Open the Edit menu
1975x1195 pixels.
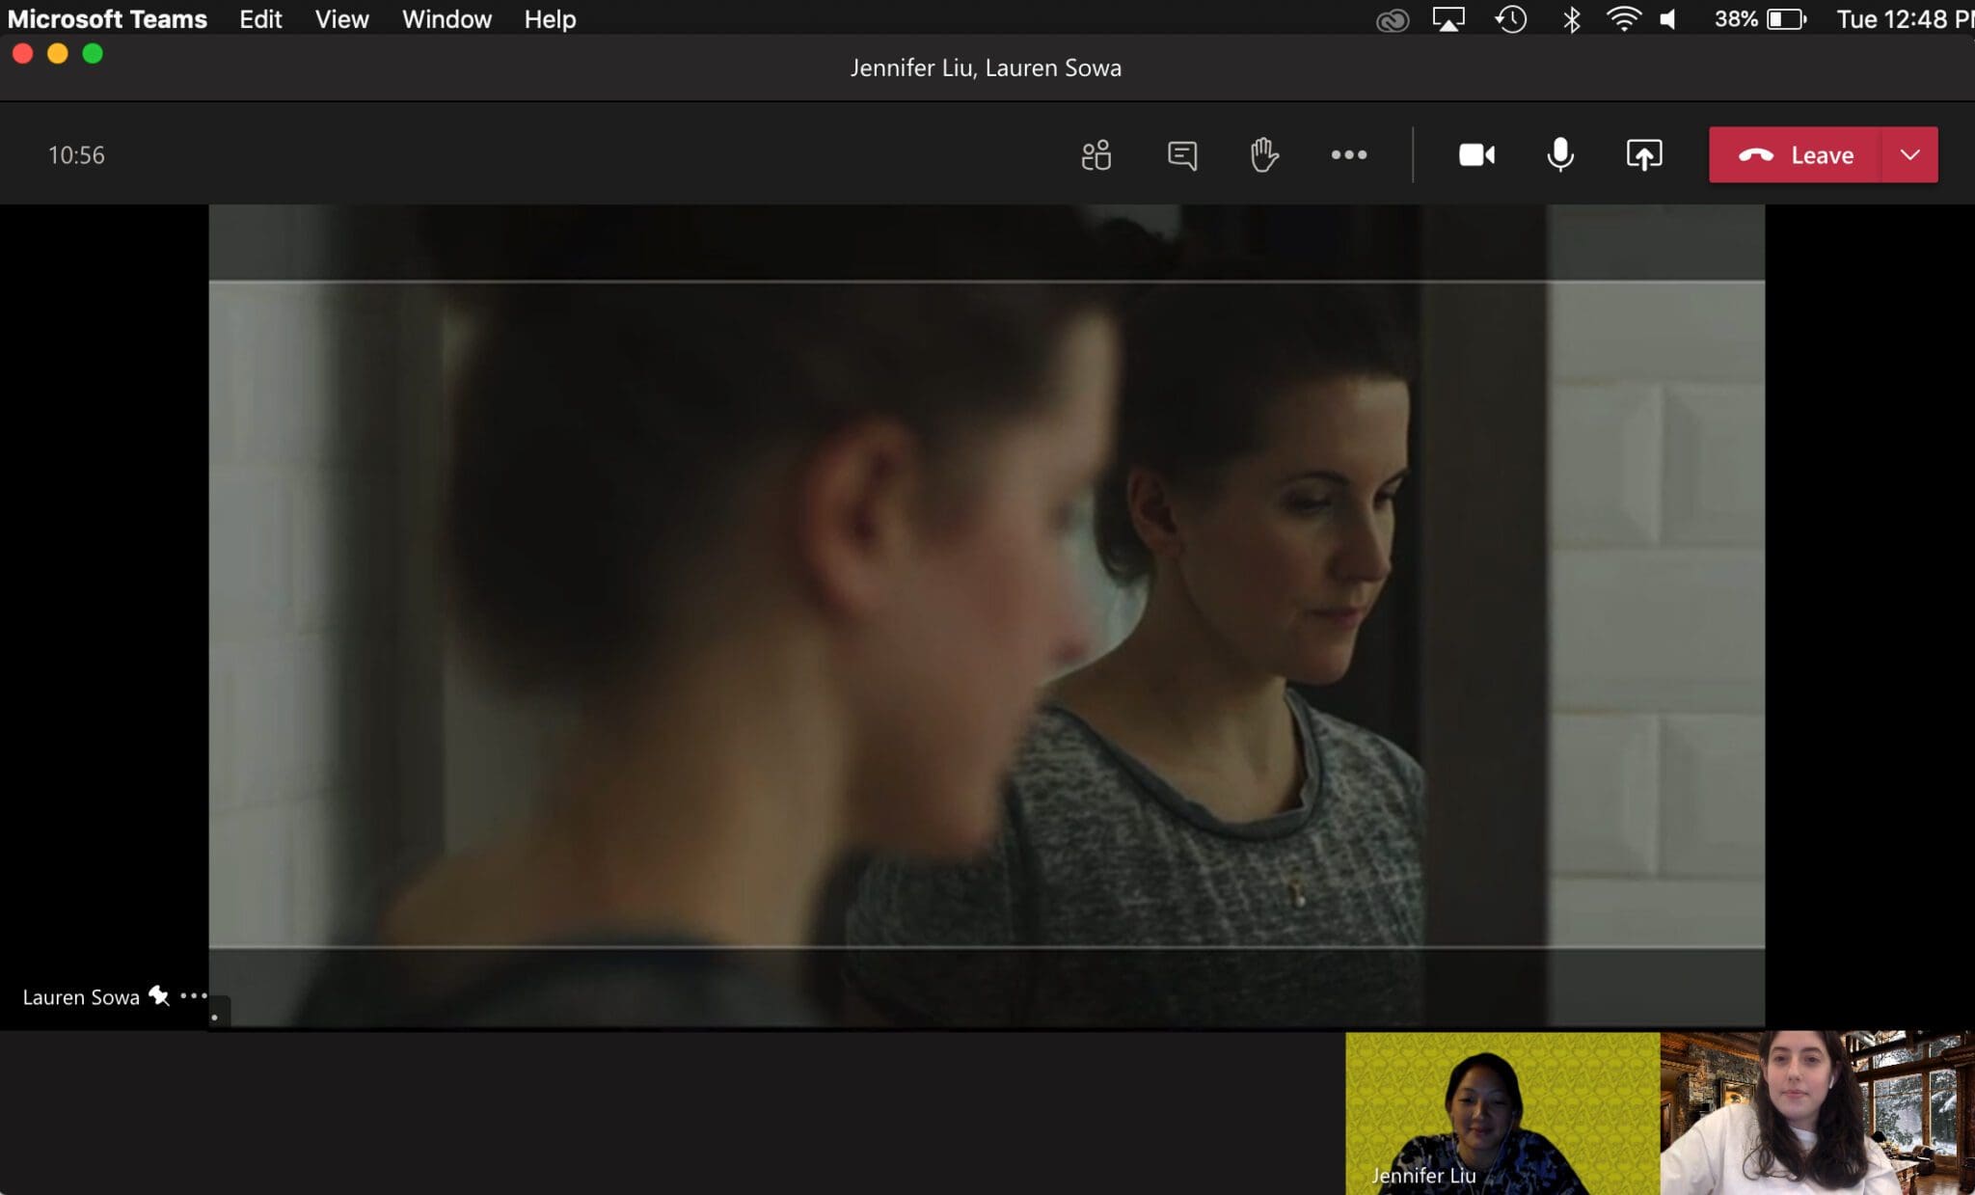tap(260, 19)
